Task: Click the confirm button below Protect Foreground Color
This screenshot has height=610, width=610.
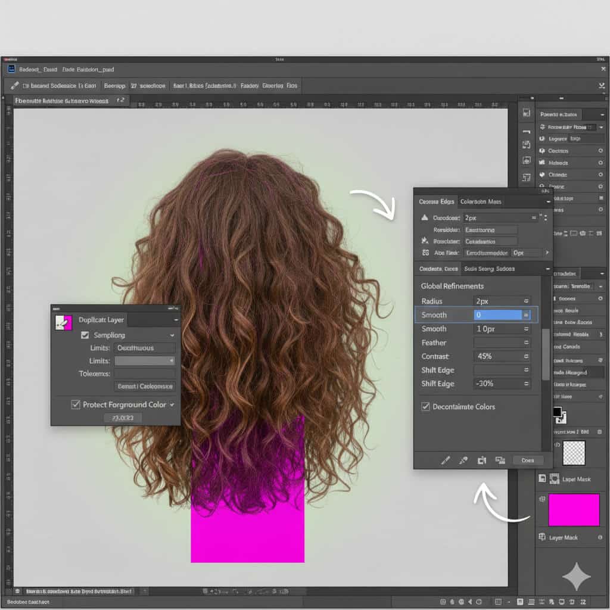Action: (x=123, y=418)
